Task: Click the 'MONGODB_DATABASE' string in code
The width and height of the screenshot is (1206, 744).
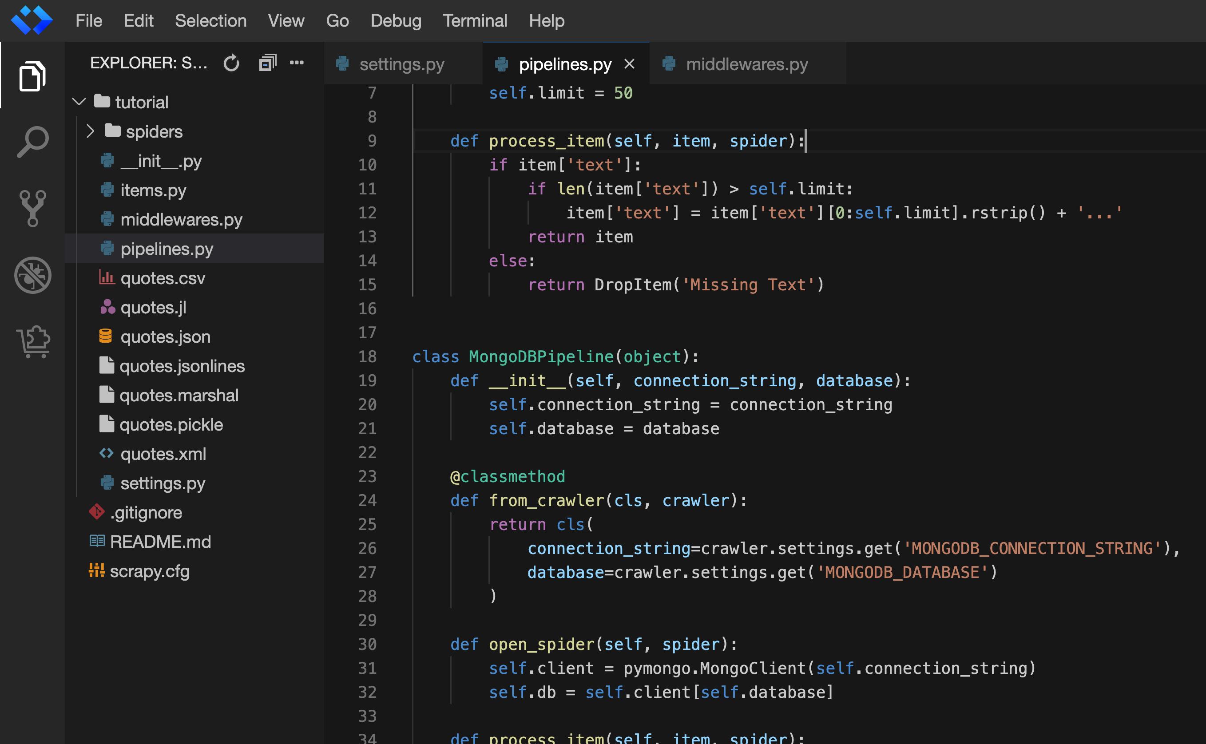Action: [x=902, y=572]
